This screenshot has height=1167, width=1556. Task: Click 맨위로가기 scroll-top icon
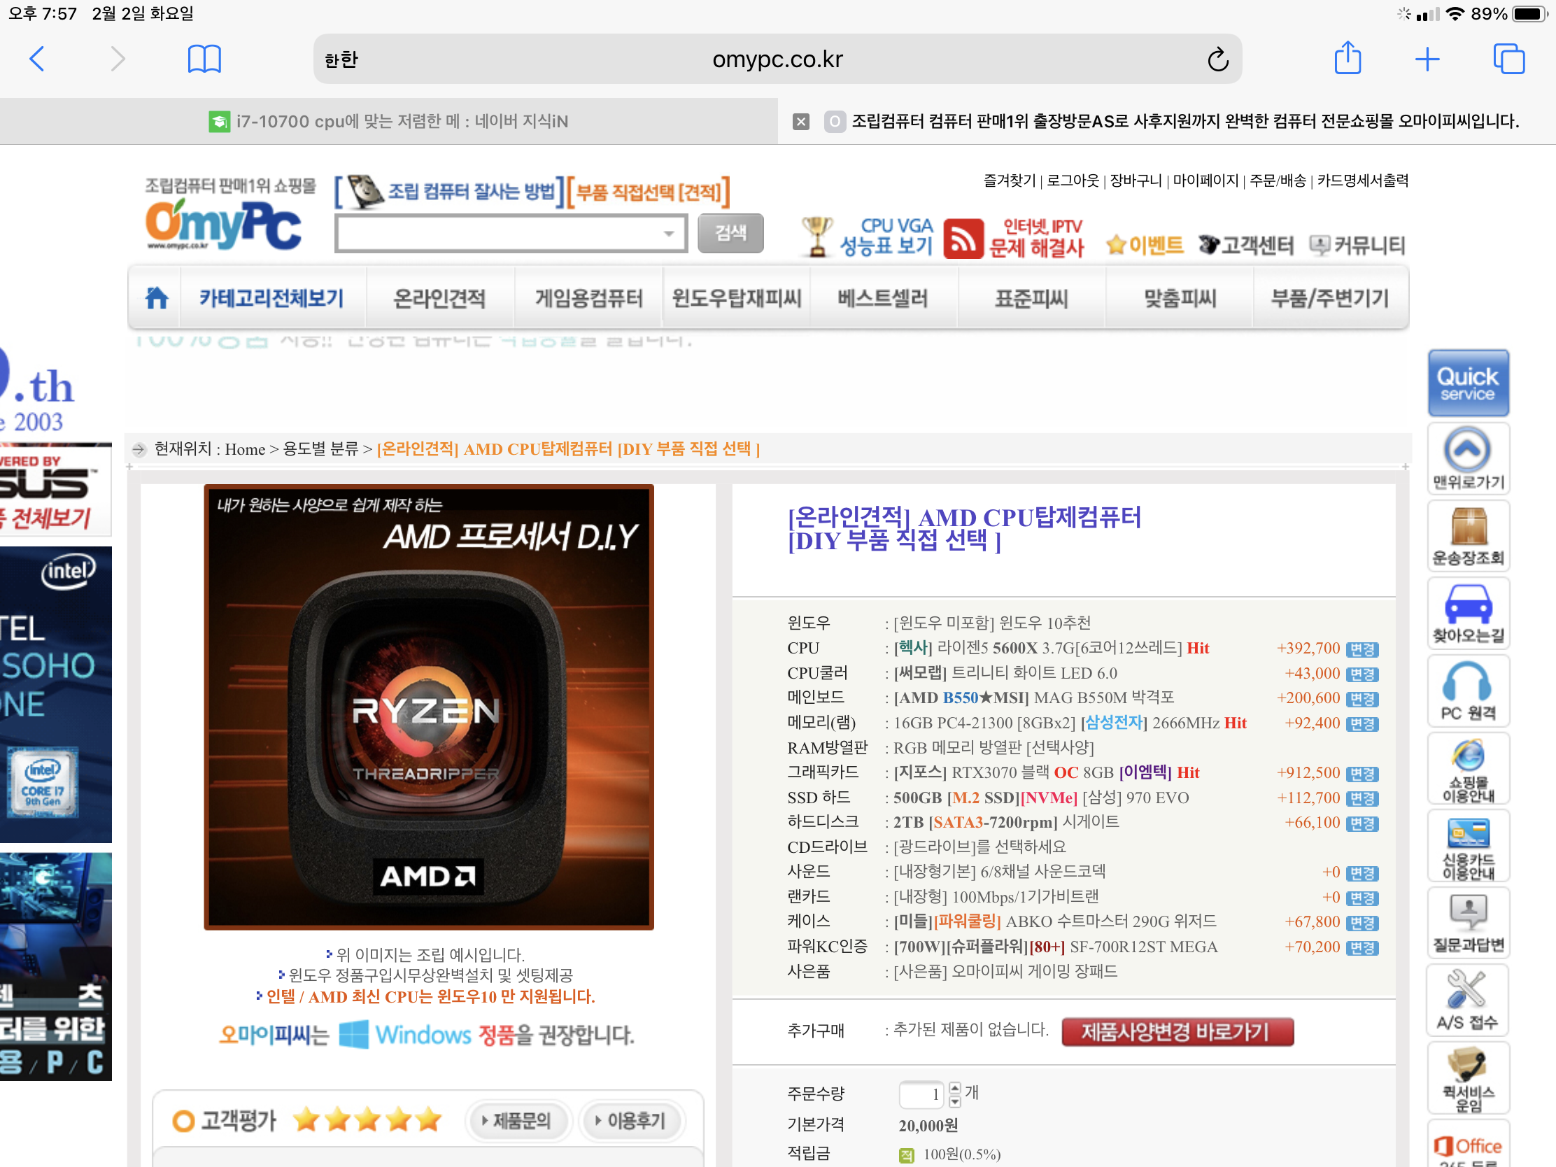click(1468, 458)
